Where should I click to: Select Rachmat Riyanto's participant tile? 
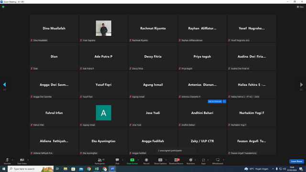pos(153,28)
